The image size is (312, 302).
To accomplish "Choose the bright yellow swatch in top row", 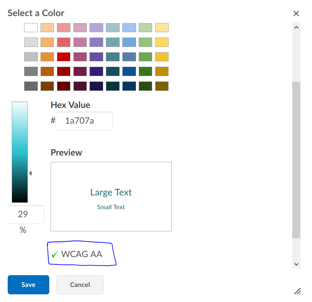I will coord(162,27).
